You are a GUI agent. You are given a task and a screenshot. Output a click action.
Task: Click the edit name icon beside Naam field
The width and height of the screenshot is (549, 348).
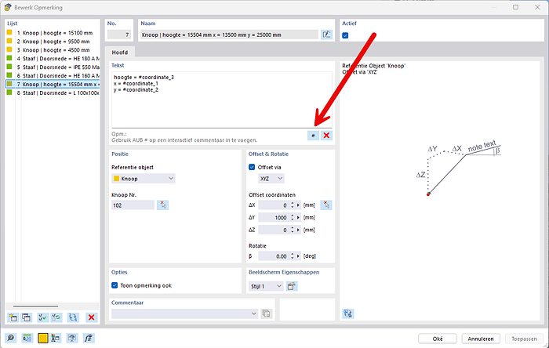326,34
